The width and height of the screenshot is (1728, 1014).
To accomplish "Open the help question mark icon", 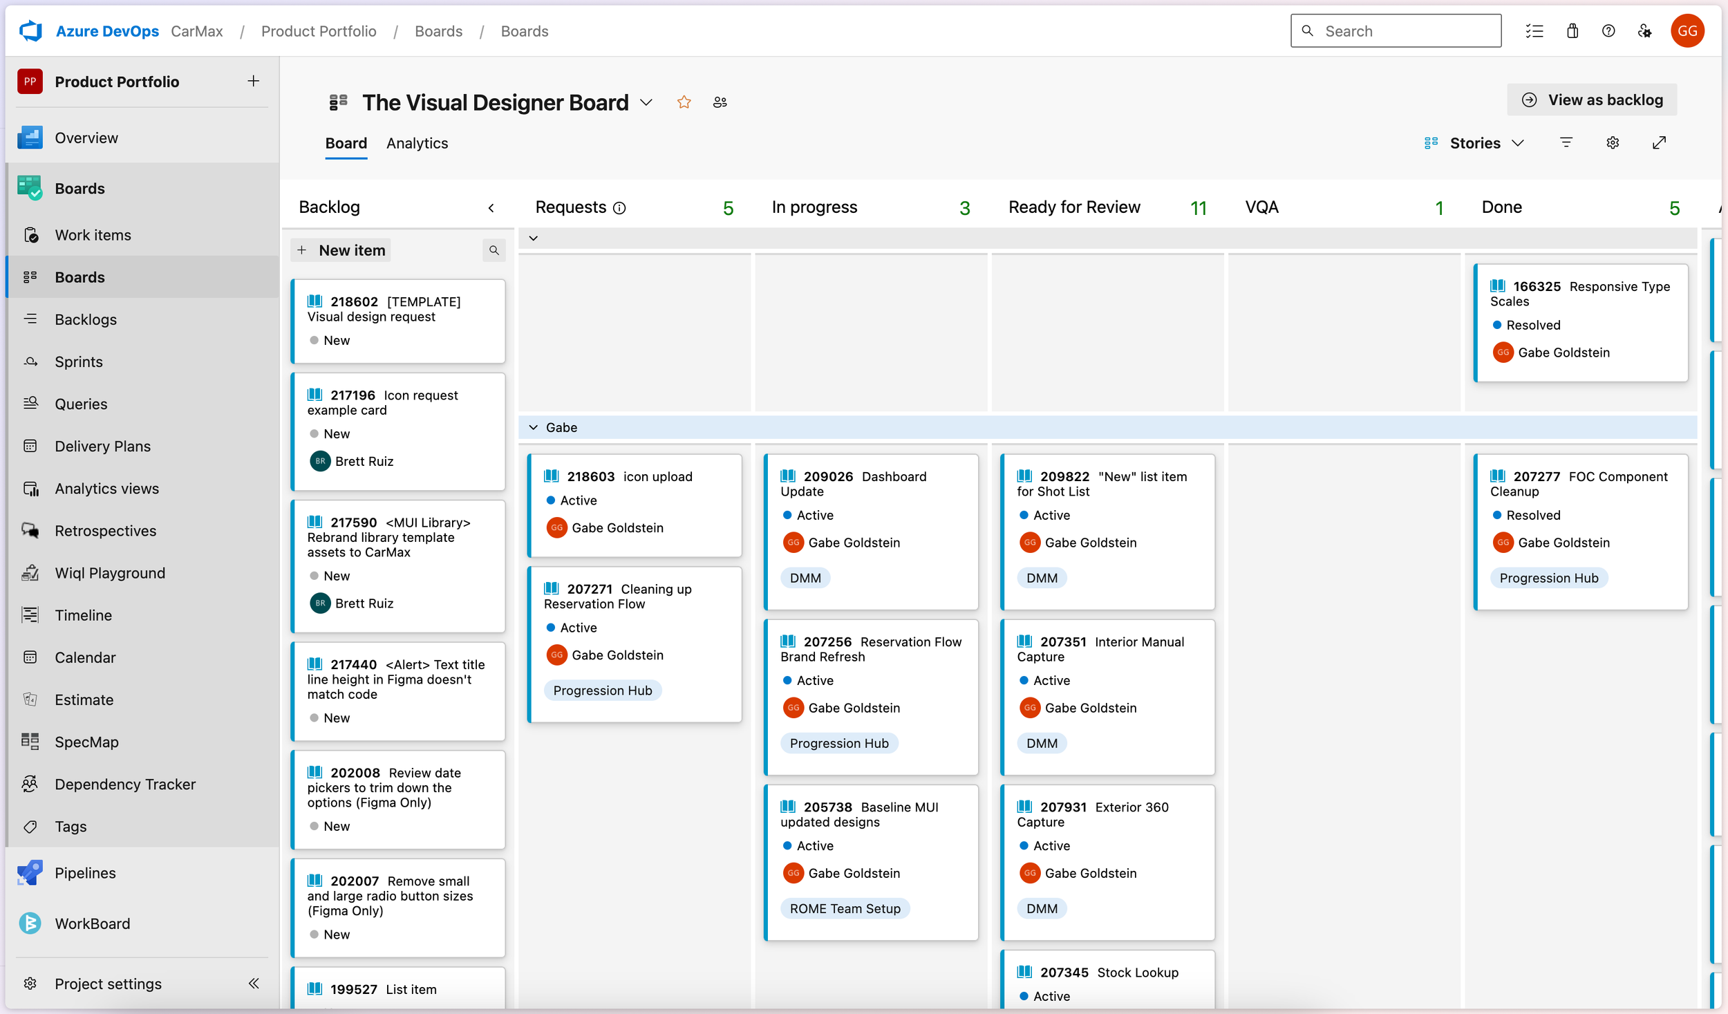I will point(1608,31).
